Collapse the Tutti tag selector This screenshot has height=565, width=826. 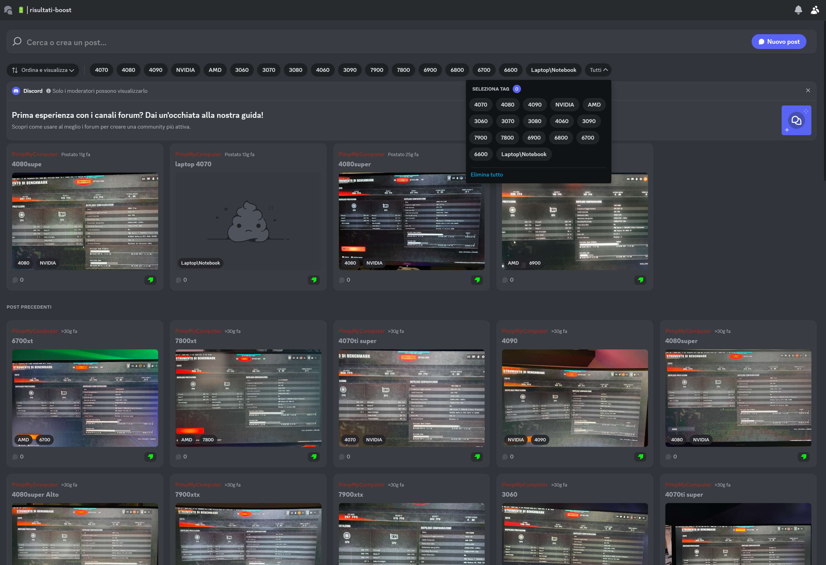click(598, 70)
